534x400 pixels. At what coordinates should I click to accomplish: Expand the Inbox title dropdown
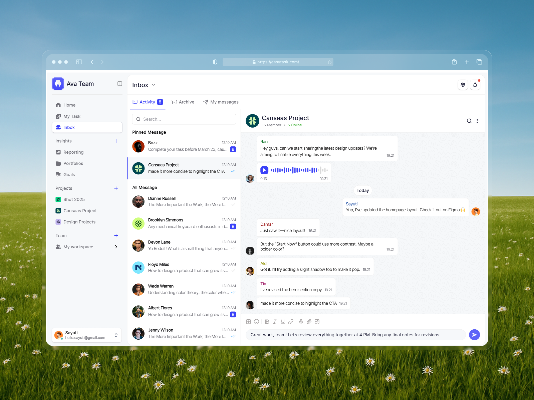click(x=153, y=85)
